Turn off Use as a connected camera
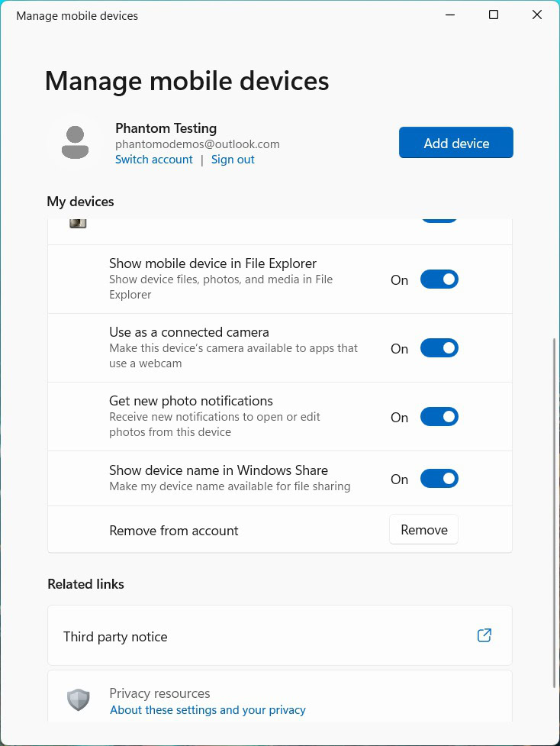 439,348
